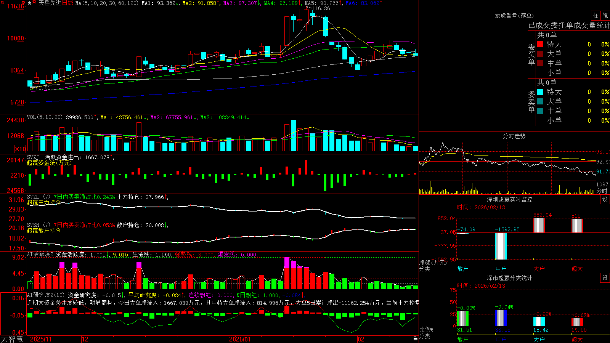Click the 深圳超赢实时监控 panel title
The width and height of the screenshot is (610, 343).
point(510,199)
